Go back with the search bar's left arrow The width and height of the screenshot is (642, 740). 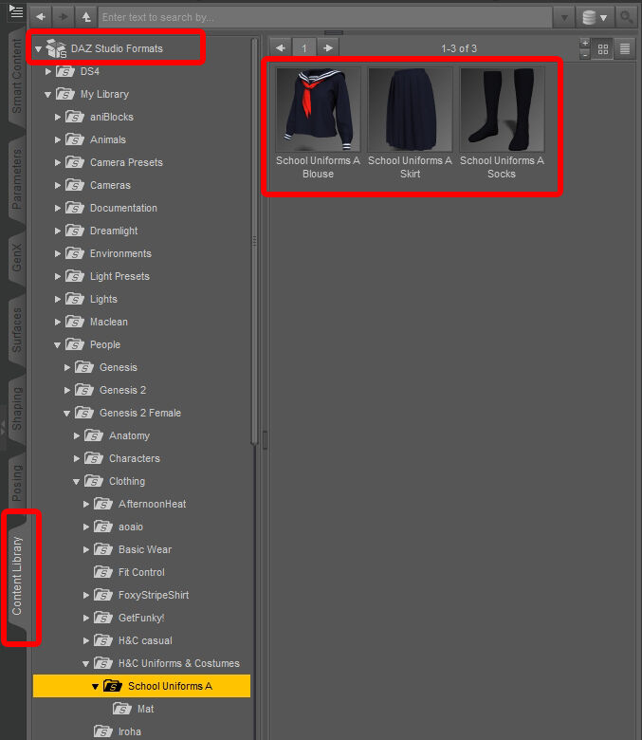(41, 17)
